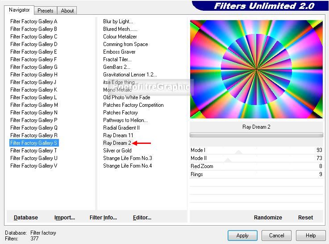Screen dimensions: 329x244
Task: Pick the Silver or Gold filter
Action: (x=117, y=151)
